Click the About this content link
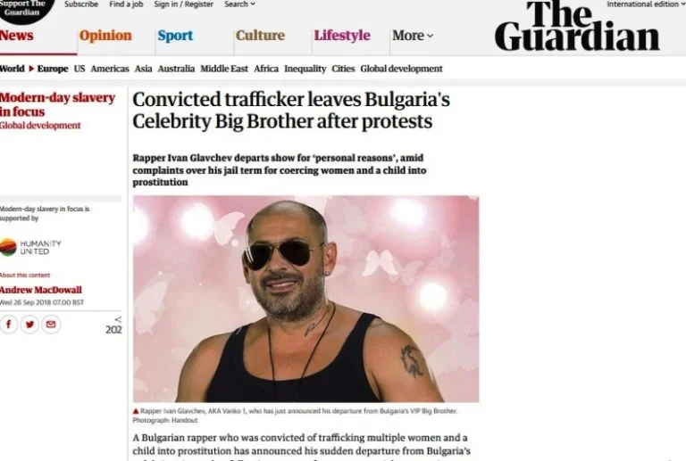The image size is (686, 461). 25,275
